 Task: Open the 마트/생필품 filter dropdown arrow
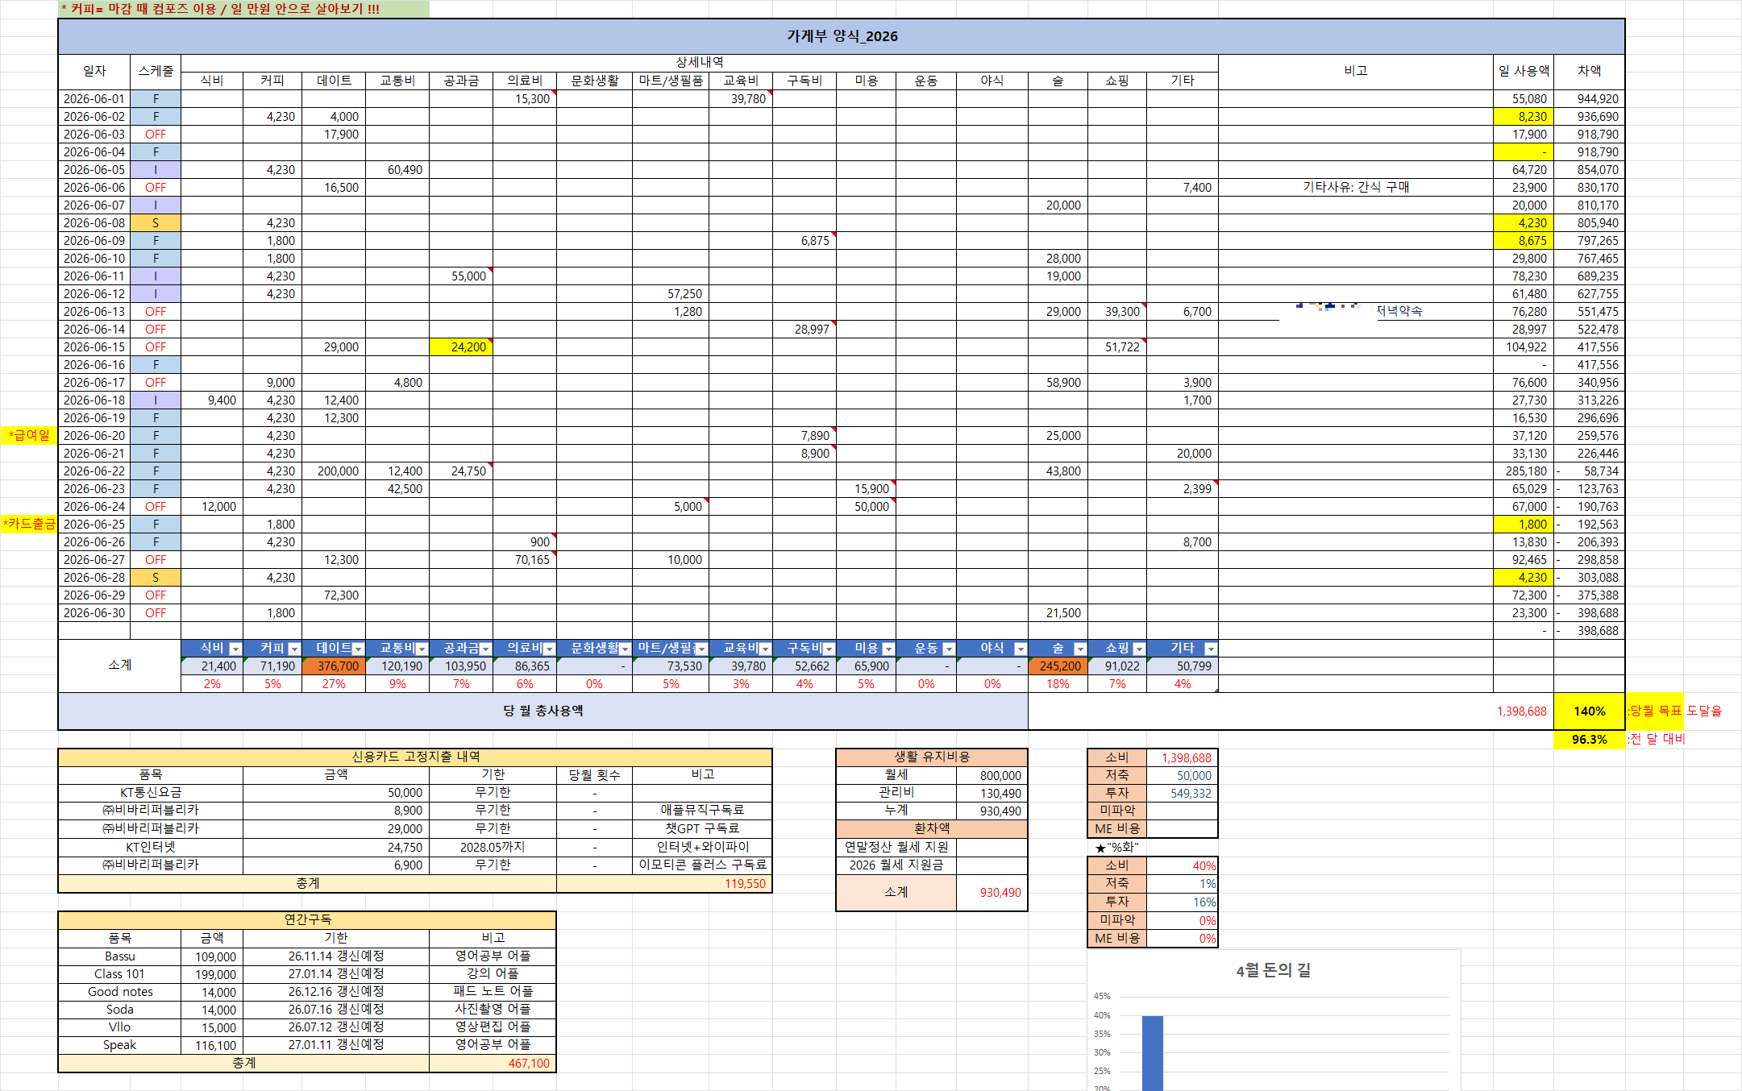701,649
